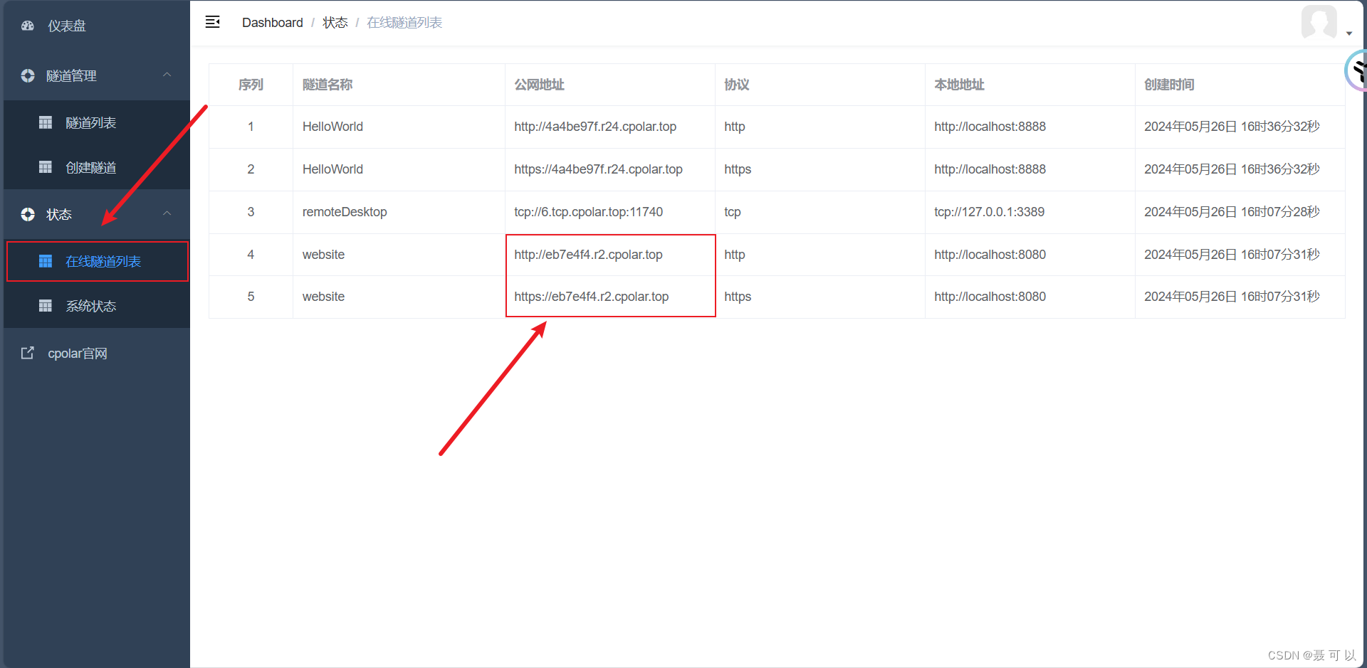Click the dashboard gauge icon beside 仪表盘

(x=28, y=26)
